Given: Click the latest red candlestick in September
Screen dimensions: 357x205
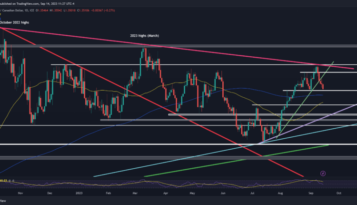Looking at the screenshot, I should [x=323, y=86].
